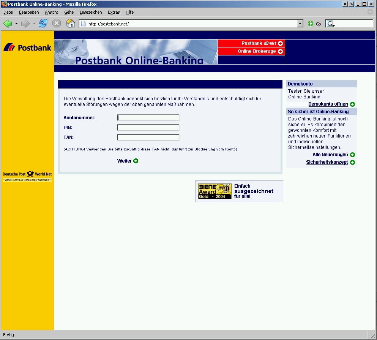
Task: Open the Online-Brokerage red button
Action: pyautogui.click(x=251, y=51)
